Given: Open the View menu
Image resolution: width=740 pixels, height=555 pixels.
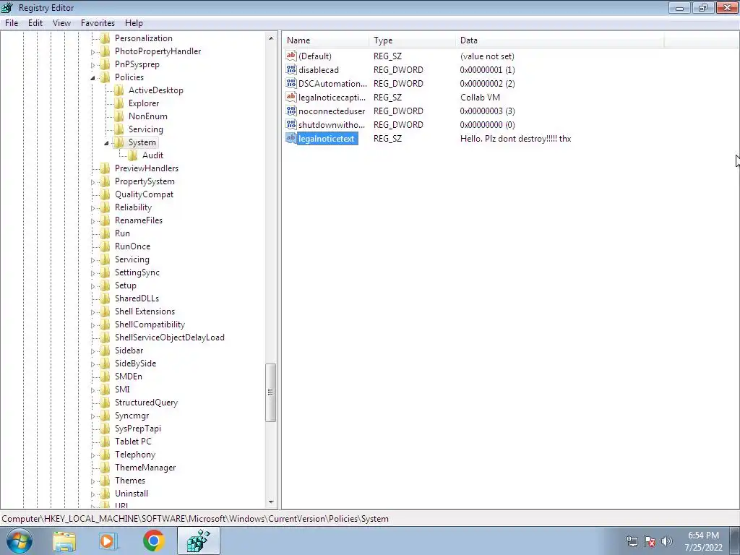Looking at the screenshot, I should click(61, 22).
